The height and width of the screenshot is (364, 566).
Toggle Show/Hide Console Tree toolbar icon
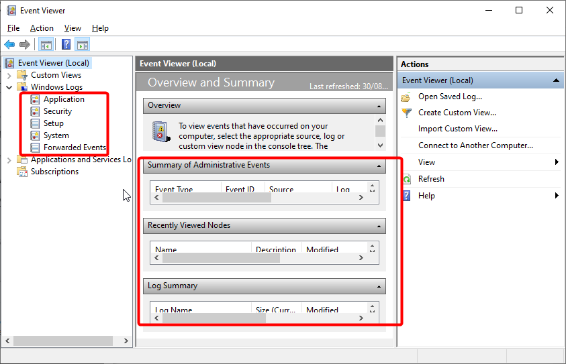[46, 45]
